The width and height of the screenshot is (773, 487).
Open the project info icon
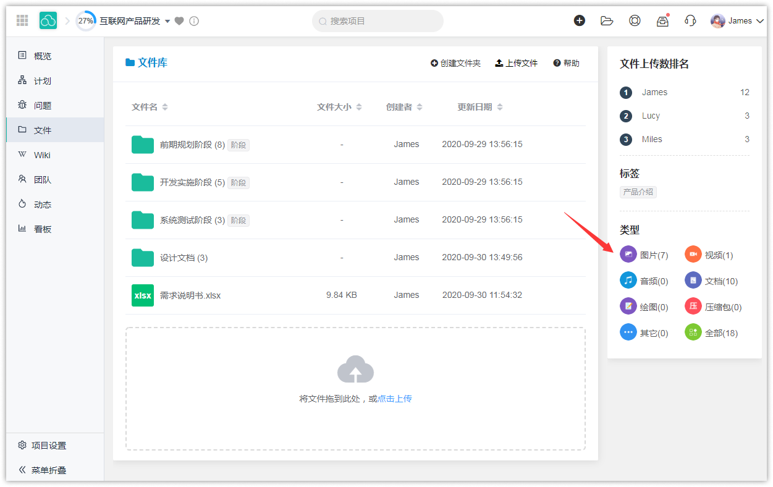coord(194,21)
